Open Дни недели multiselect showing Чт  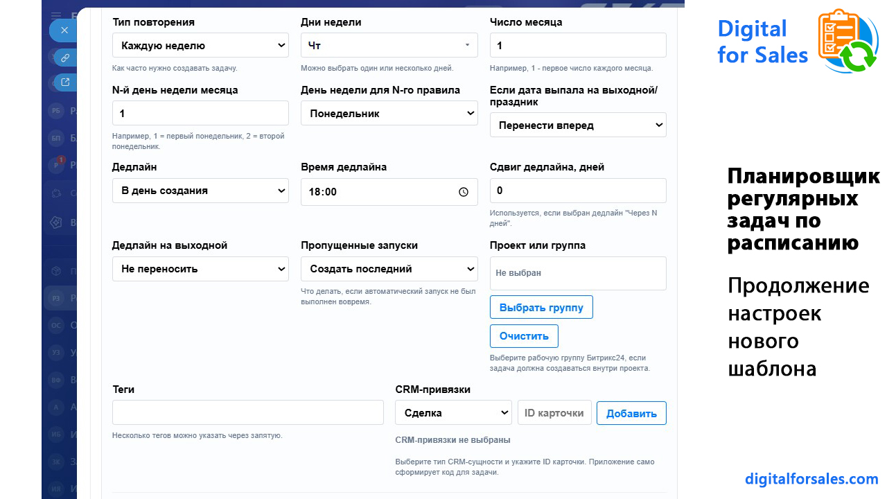[389, 46]
